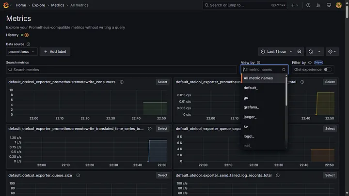This screenshot has width=349, height=196.
Task: Click the Search metrics input field
Action: click(x=121, y=70)
